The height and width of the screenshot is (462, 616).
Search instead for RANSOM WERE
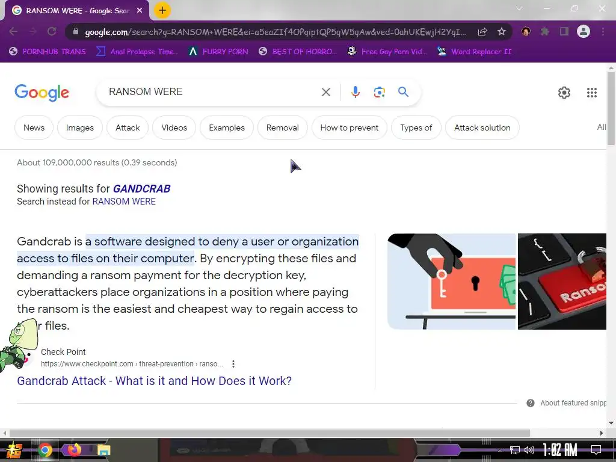[124, 202]
